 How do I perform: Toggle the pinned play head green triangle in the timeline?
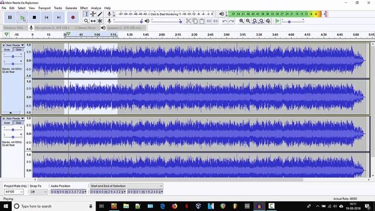coord(6,35)
